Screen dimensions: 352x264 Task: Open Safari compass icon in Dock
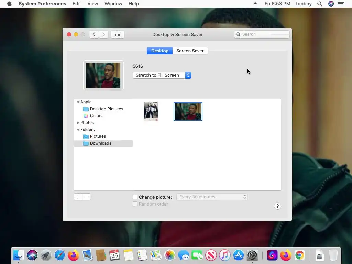click(x=60, y=255)
